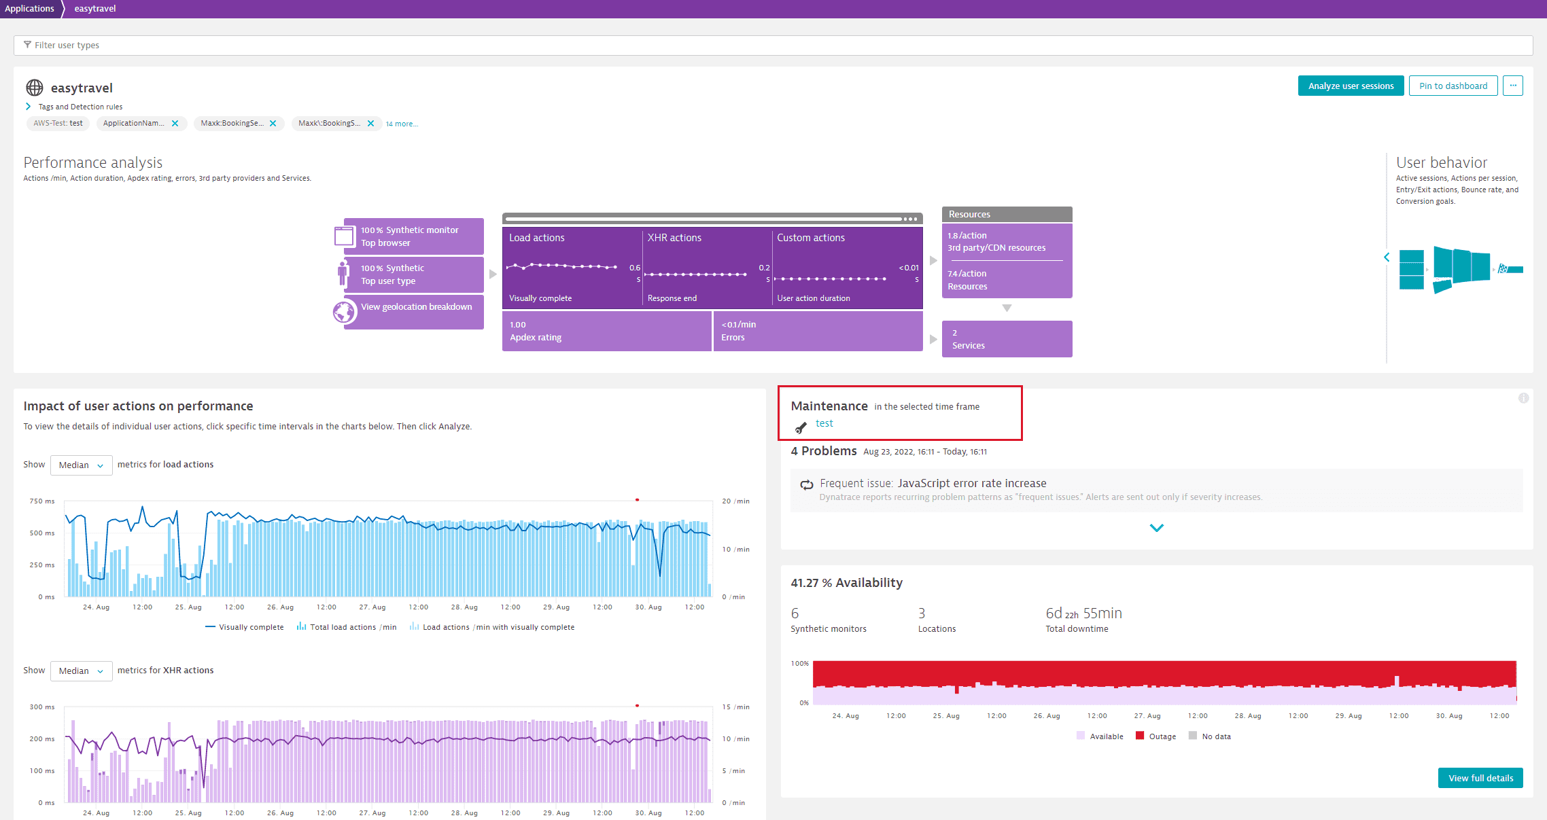Click the maintenance wrench icon

801,427
